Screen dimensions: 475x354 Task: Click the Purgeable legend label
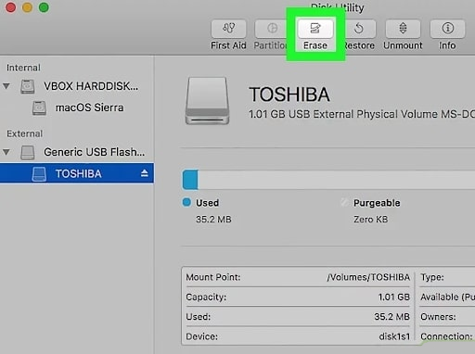377,203
